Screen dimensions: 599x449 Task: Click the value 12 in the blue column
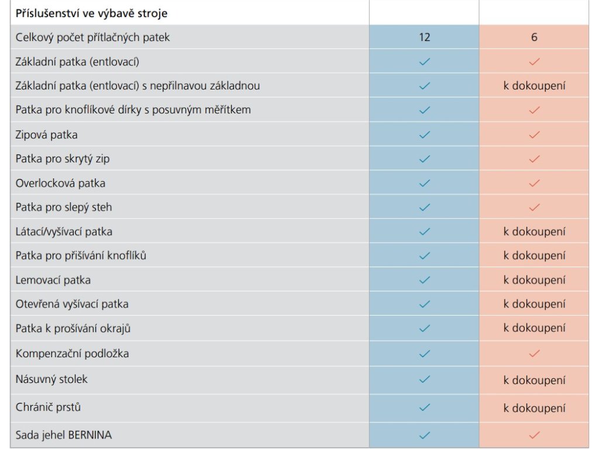click(425, 37)
